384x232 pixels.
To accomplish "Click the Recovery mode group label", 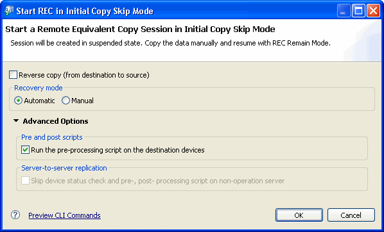I will click(x=39, y=88).
